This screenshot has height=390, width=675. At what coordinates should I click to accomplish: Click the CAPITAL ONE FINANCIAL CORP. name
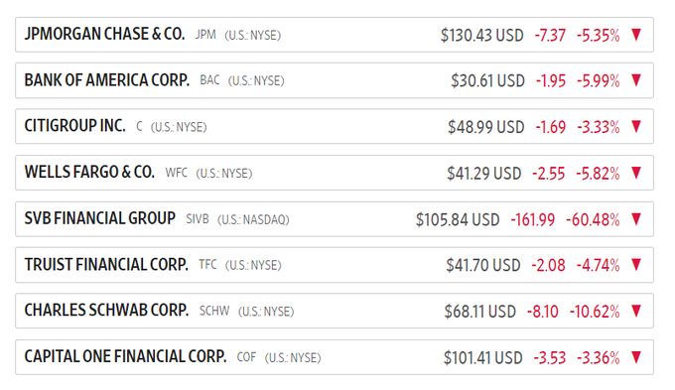[125, 357]
